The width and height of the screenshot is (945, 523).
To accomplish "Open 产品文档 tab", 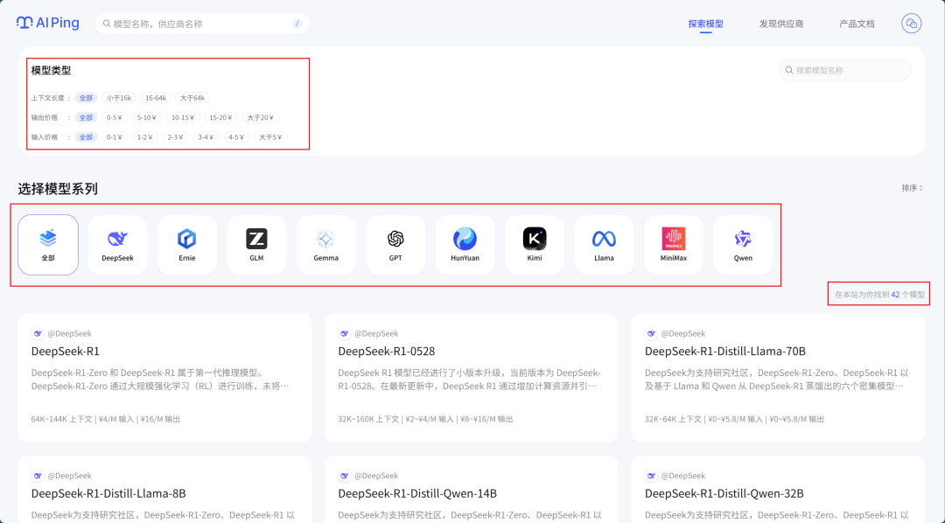I will [x=857, y=24].
